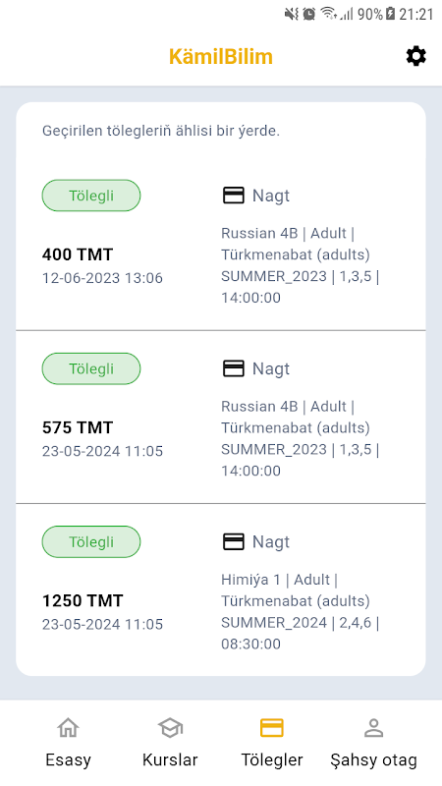Tap the KämilBilim app title

220,56
